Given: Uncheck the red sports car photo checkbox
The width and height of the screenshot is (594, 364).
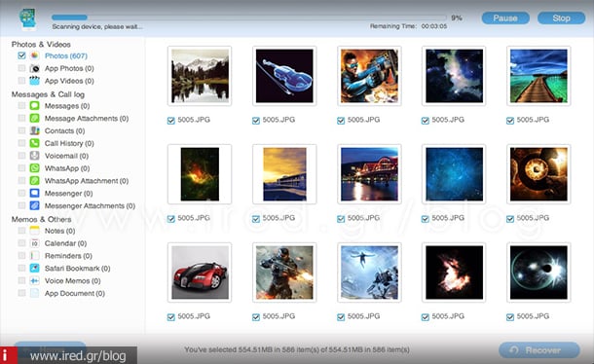Looking at the screenshot, I should click(x=170, y=317).
